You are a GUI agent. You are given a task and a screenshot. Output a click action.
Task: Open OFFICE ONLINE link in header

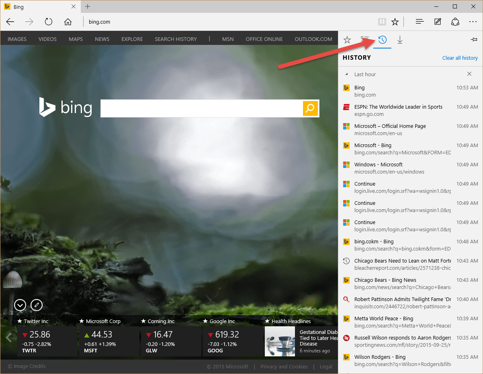point(264,39)
